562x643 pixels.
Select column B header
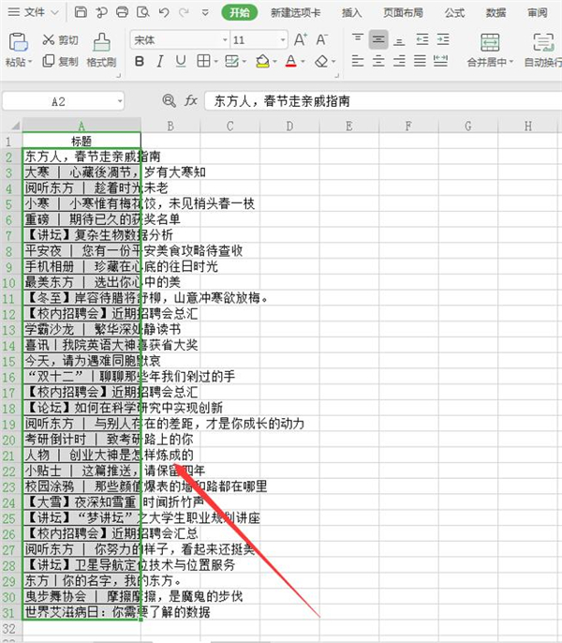pos(170,126)
